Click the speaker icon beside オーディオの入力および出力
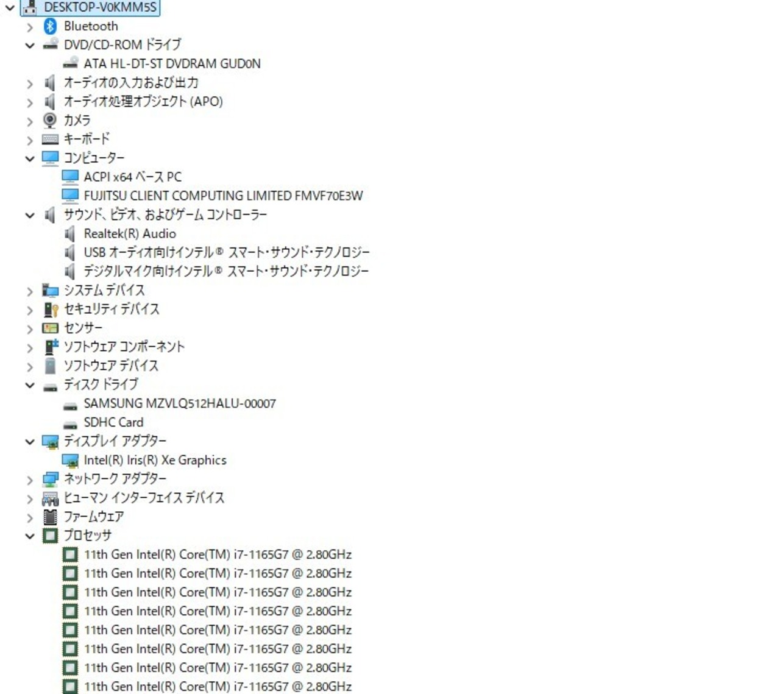Viewport: 780px width, 694px height. click(x=50, y=82)
